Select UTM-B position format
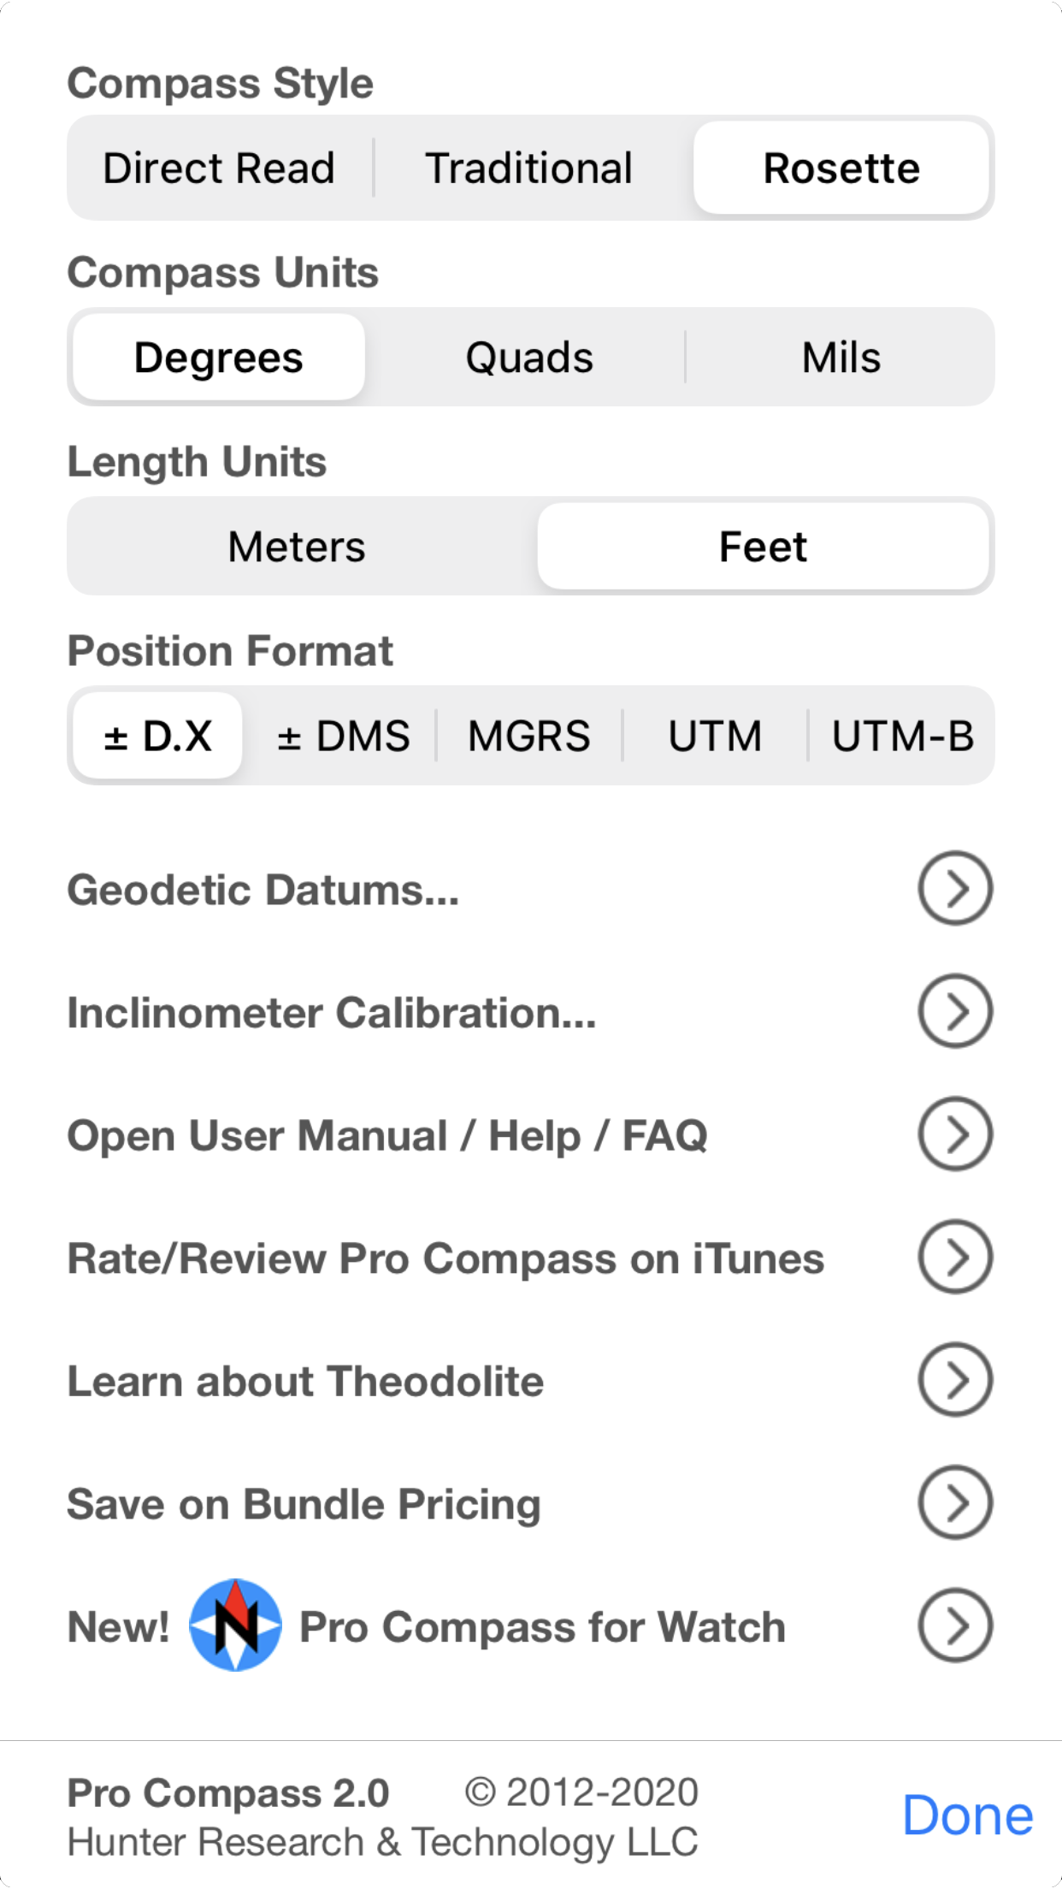 [x=902, y=736]
